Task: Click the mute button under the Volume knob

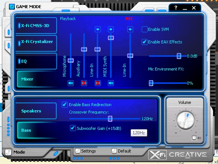Action: pos(194,138)
